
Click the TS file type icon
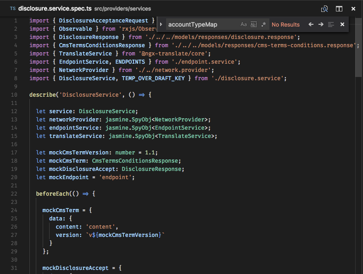point(12,9)
